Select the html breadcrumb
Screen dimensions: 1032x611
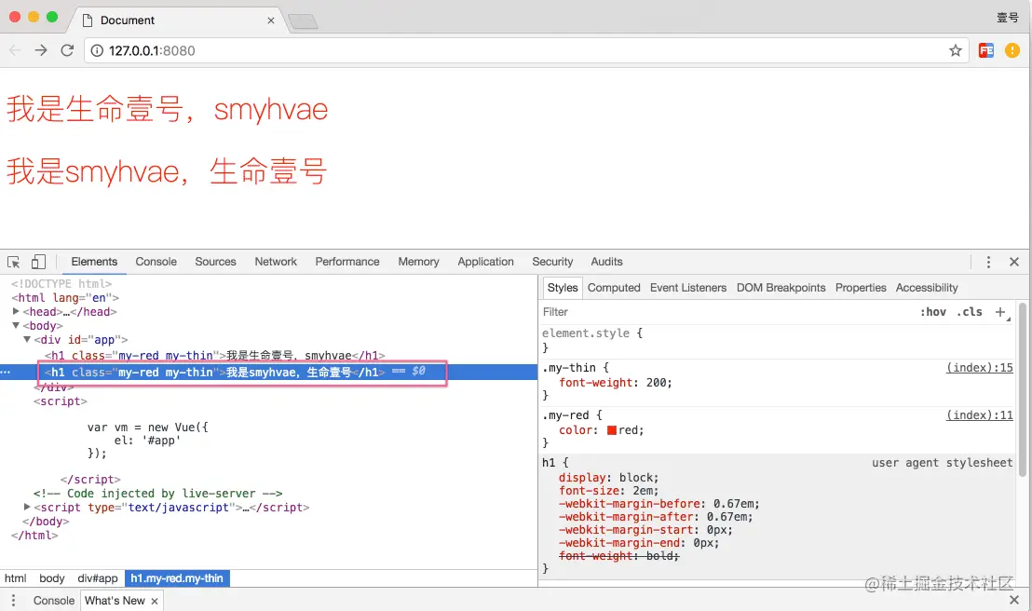pyautogui.click(x=15, y=578)
